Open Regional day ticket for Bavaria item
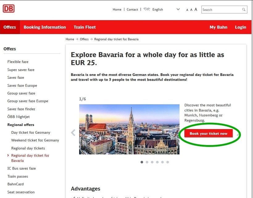The image size is (253, 198). tap(30, 158)
